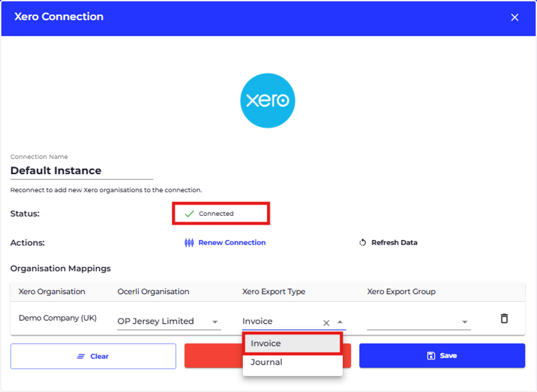Open the OP Jersey Limited organisation dropdown
This screenshot has width=537, height=392.
pos(169,321)
